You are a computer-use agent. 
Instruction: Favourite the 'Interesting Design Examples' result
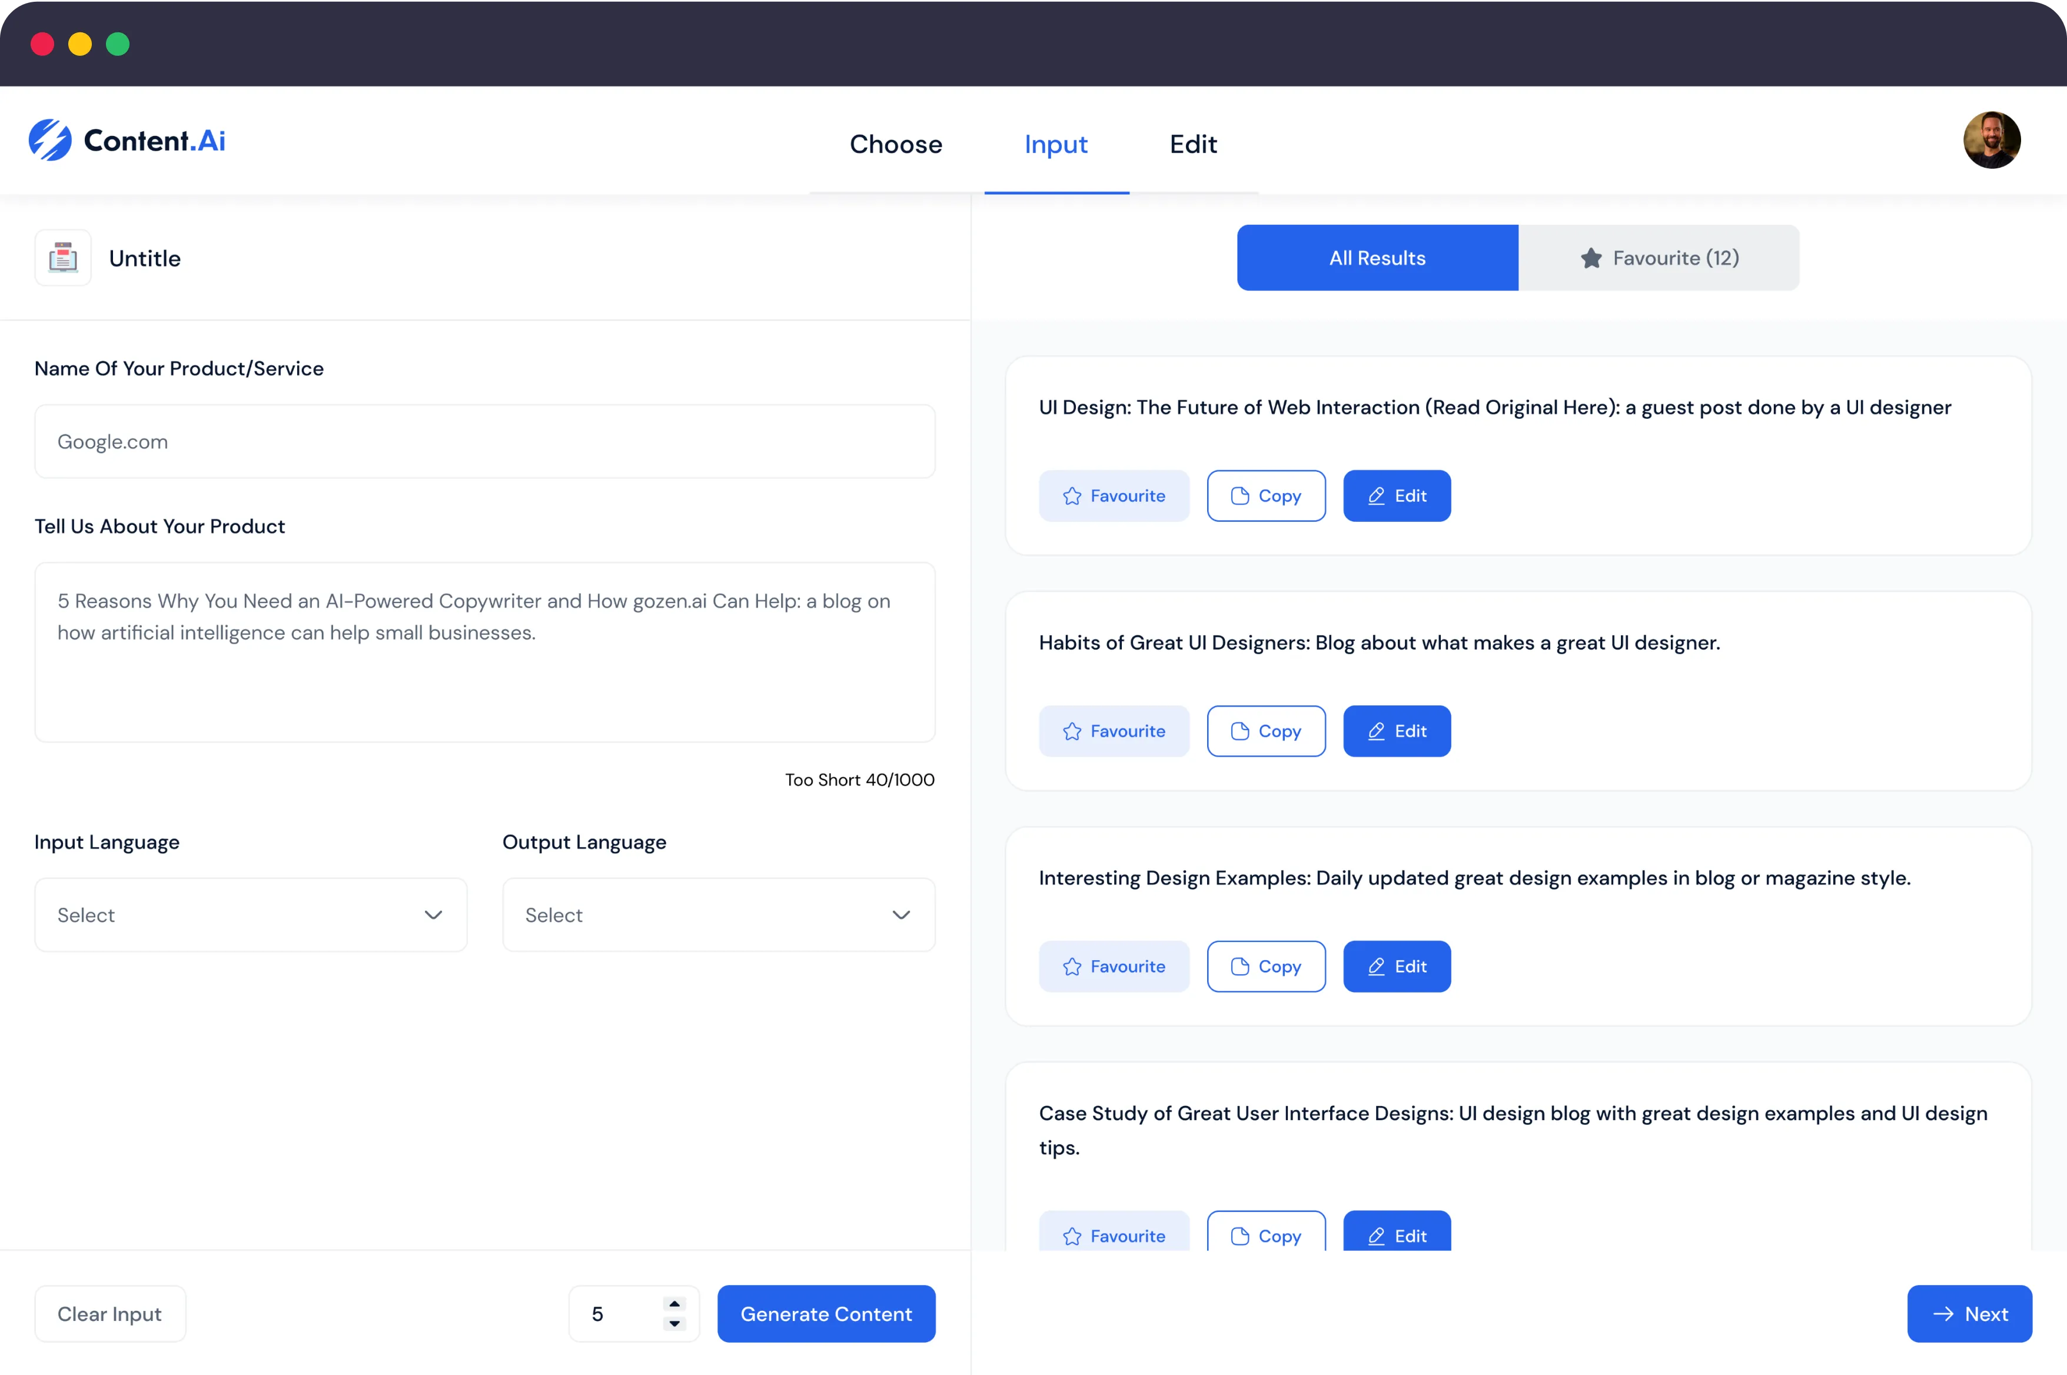[1113, 966]
